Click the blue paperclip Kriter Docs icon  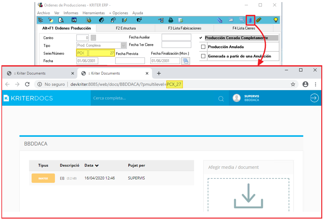250,20
